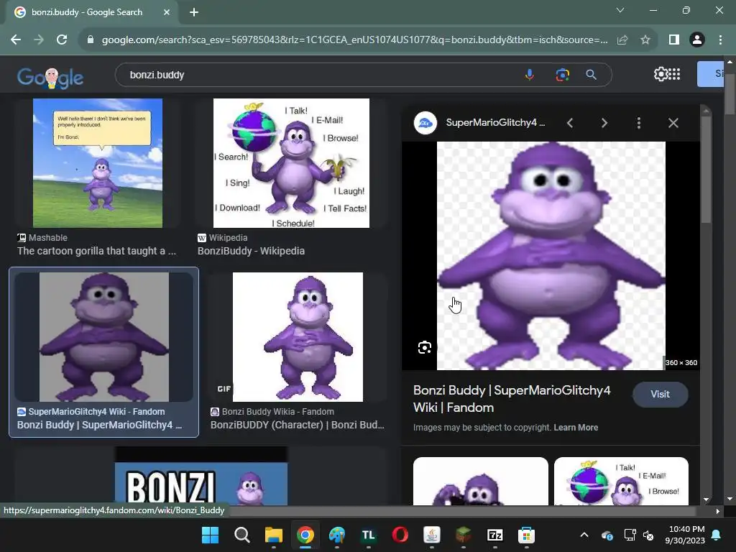
Task: Open a new browser tab
Action: 194,12
